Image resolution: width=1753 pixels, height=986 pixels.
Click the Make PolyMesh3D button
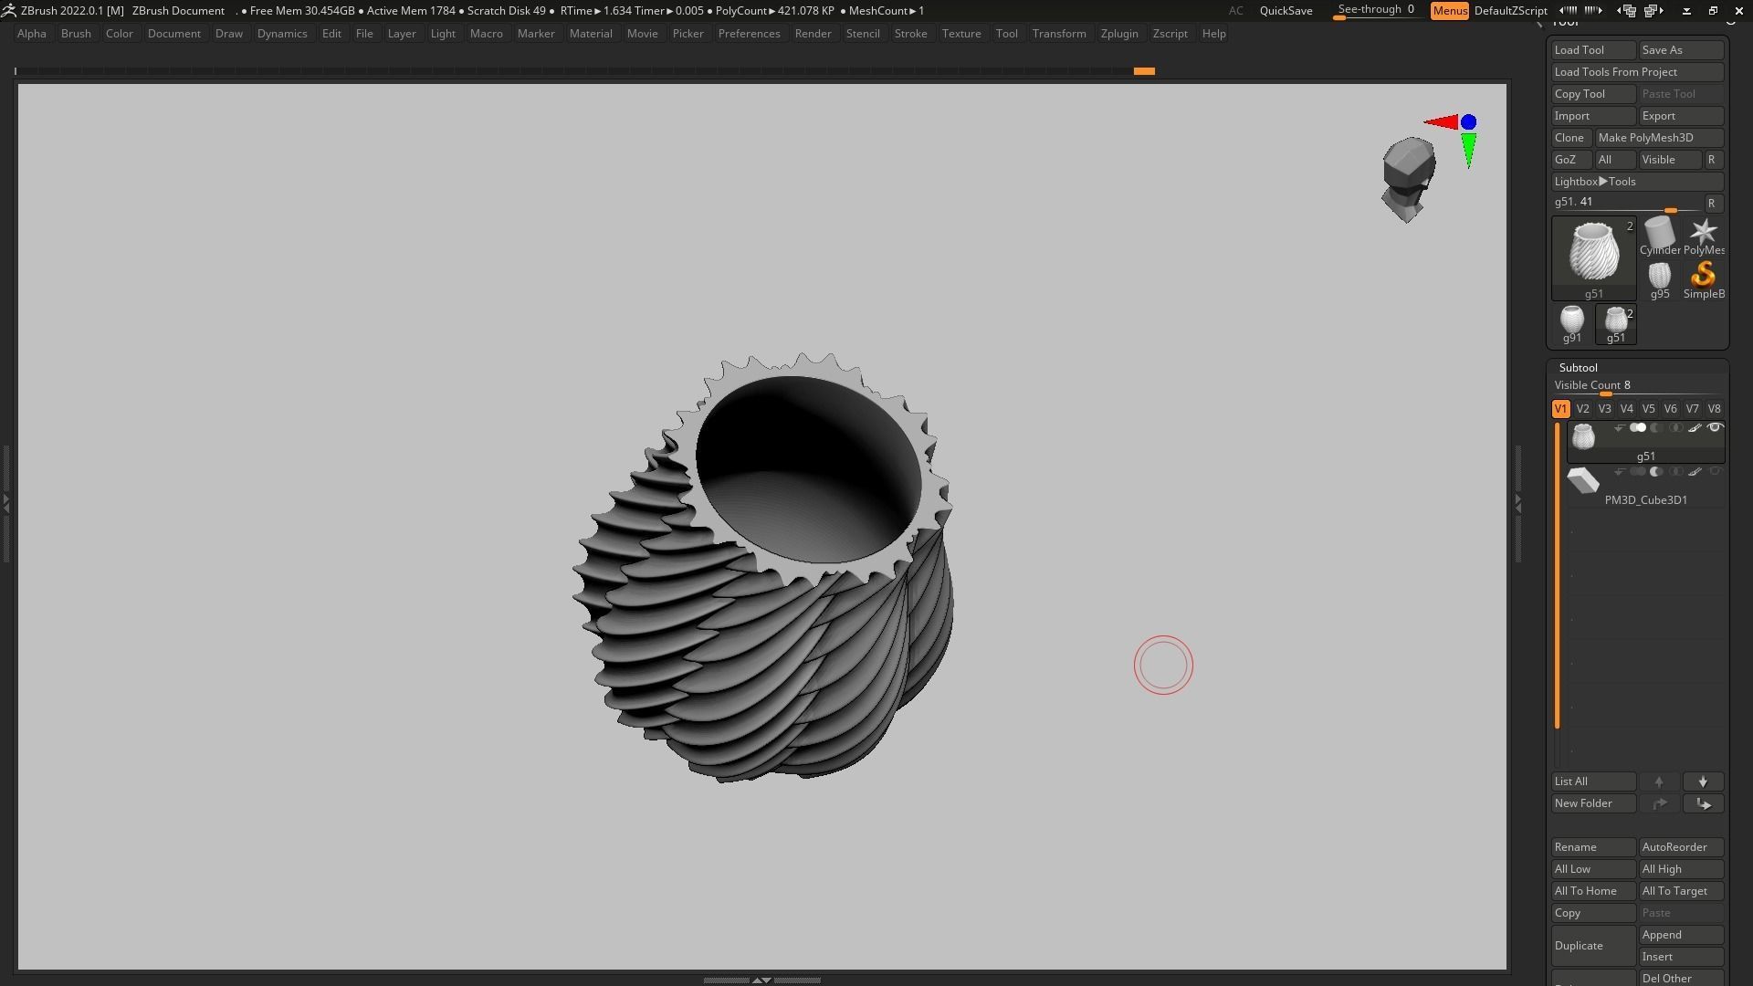coord(1658,138)
